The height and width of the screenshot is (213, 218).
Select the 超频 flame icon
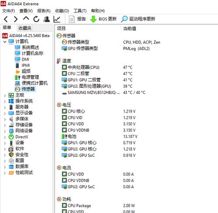tap(17, 71)
